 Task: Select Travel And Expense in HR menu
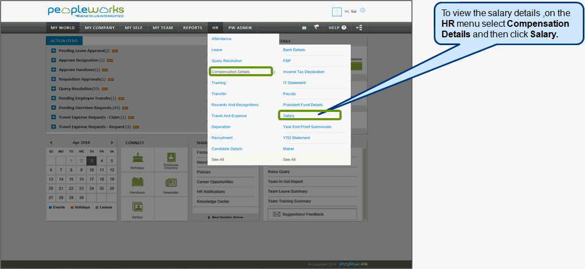point(229,116)
